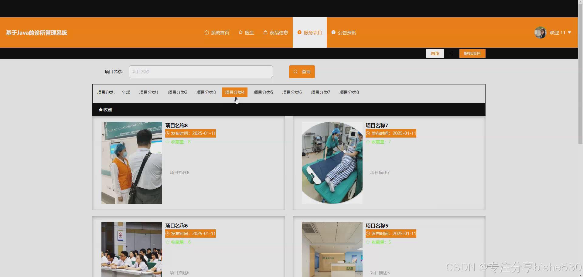Click the clock icon on 项目名称8 card

(x=167, y=133)
